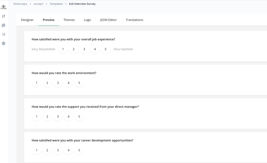The width and height of the screenshot is (267, 163).
Task: Click the survey1 breadcrumb link
Action: pyautogui.click(x=38, y=4)
